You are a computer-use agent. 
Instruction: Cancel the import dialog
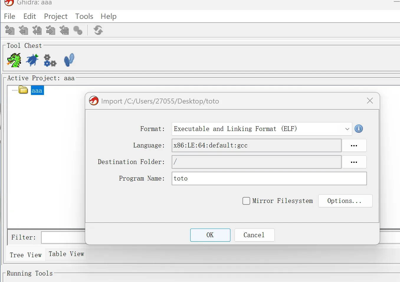[254, 235]
